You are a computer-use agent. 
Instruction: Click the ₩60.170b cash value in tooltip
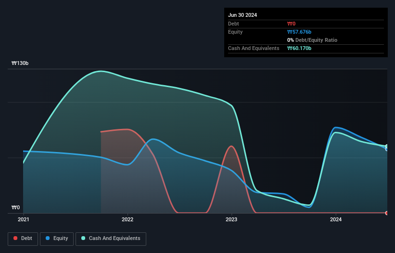coord(299,48)
